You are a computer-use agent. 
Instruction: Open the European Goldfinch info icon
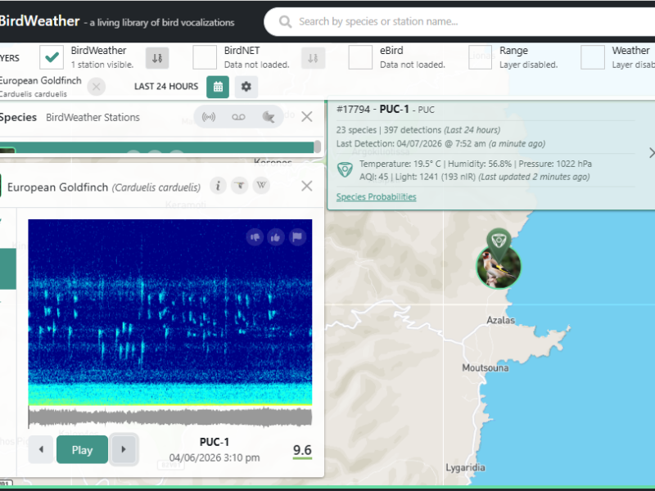pos(218,186)
